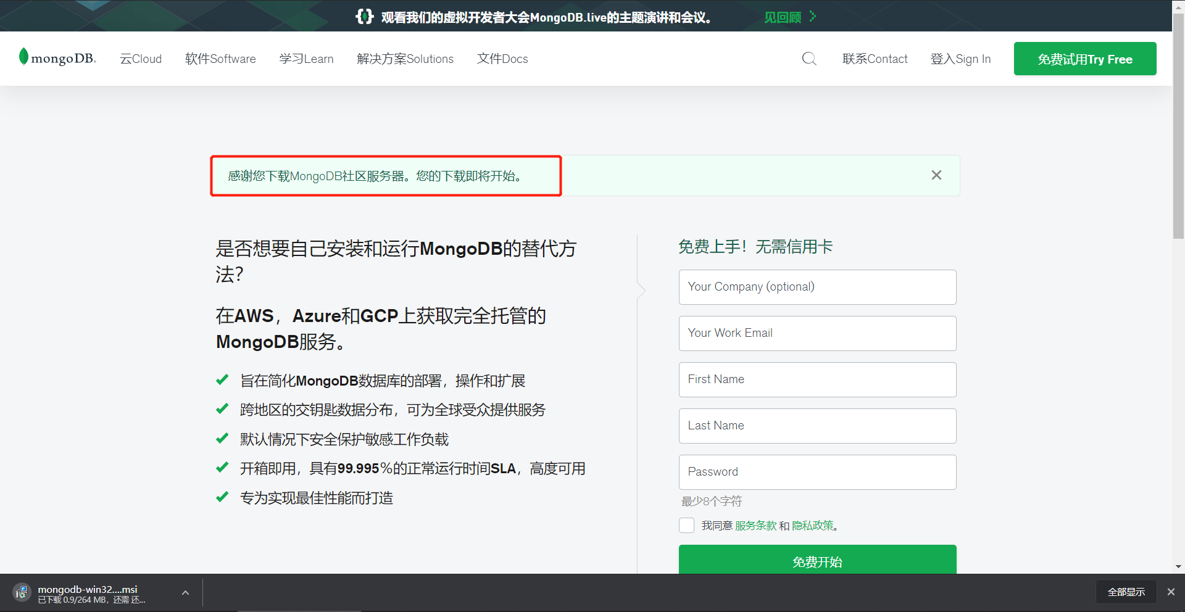This screenshot has width=1185, height=612.
Task: Click the 专为实现最佳性能而打造 bullet text
Action: click(x=317, y=498)
